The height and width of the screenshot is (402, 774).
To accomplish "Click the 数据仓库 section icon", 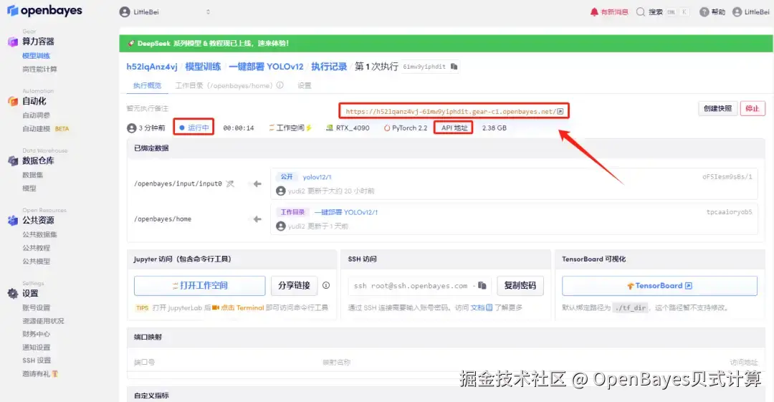I will [x=13, y=161].
